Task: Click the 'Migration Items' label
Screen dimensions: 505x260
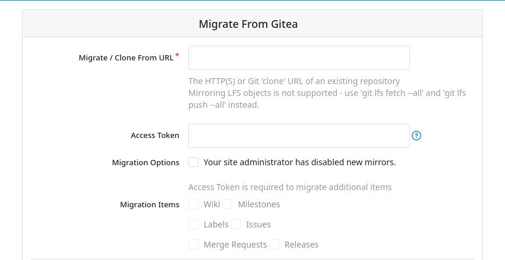Action: 149,205
